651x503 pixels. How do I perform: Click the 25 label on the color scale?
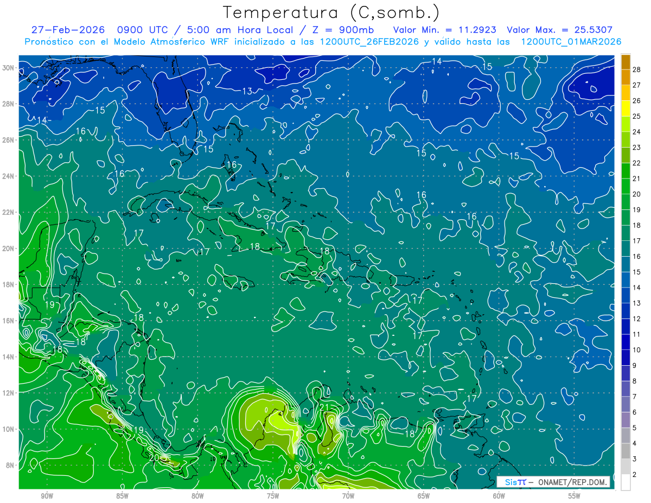[637, 116]
